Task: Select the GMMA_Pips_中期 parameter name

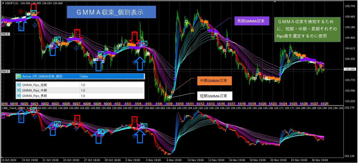Action: coord(35,90)
